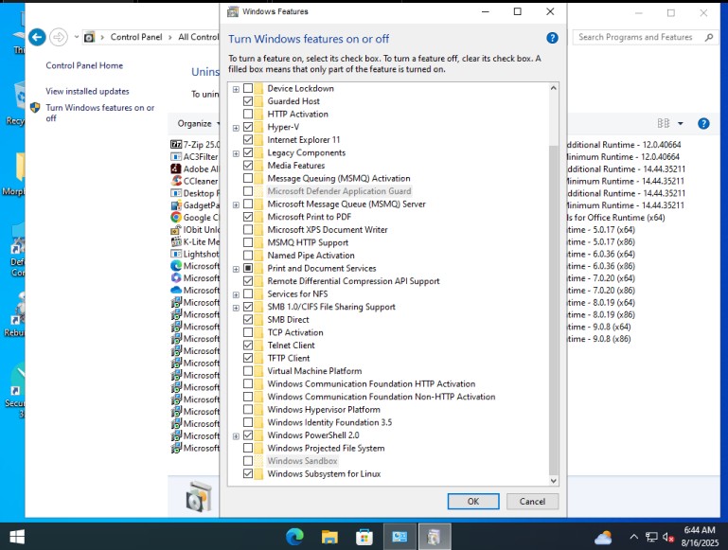The height and width of the screenshot is (550, 728).
Task: Click the network icon in the system tray
Action: coord(651,537)
